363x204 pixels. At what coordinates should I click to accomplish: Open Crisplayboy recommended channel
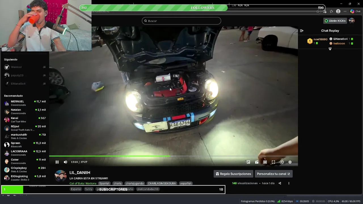pyautogui.click(x=25, y=169)
